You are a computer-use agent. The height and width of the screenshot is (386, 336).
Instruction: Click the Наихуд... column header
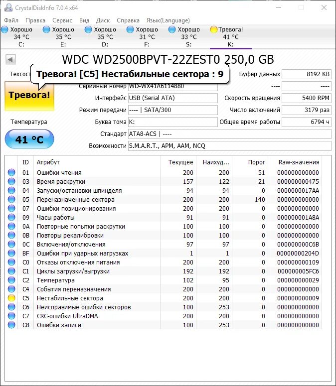click(x=214, y=162)
